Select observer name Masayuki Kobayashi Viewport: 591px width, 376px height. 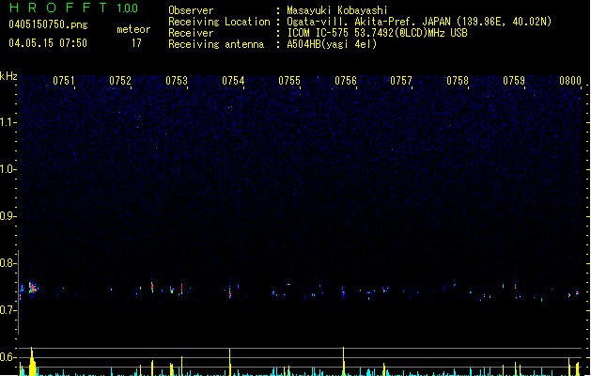[337, 10]
